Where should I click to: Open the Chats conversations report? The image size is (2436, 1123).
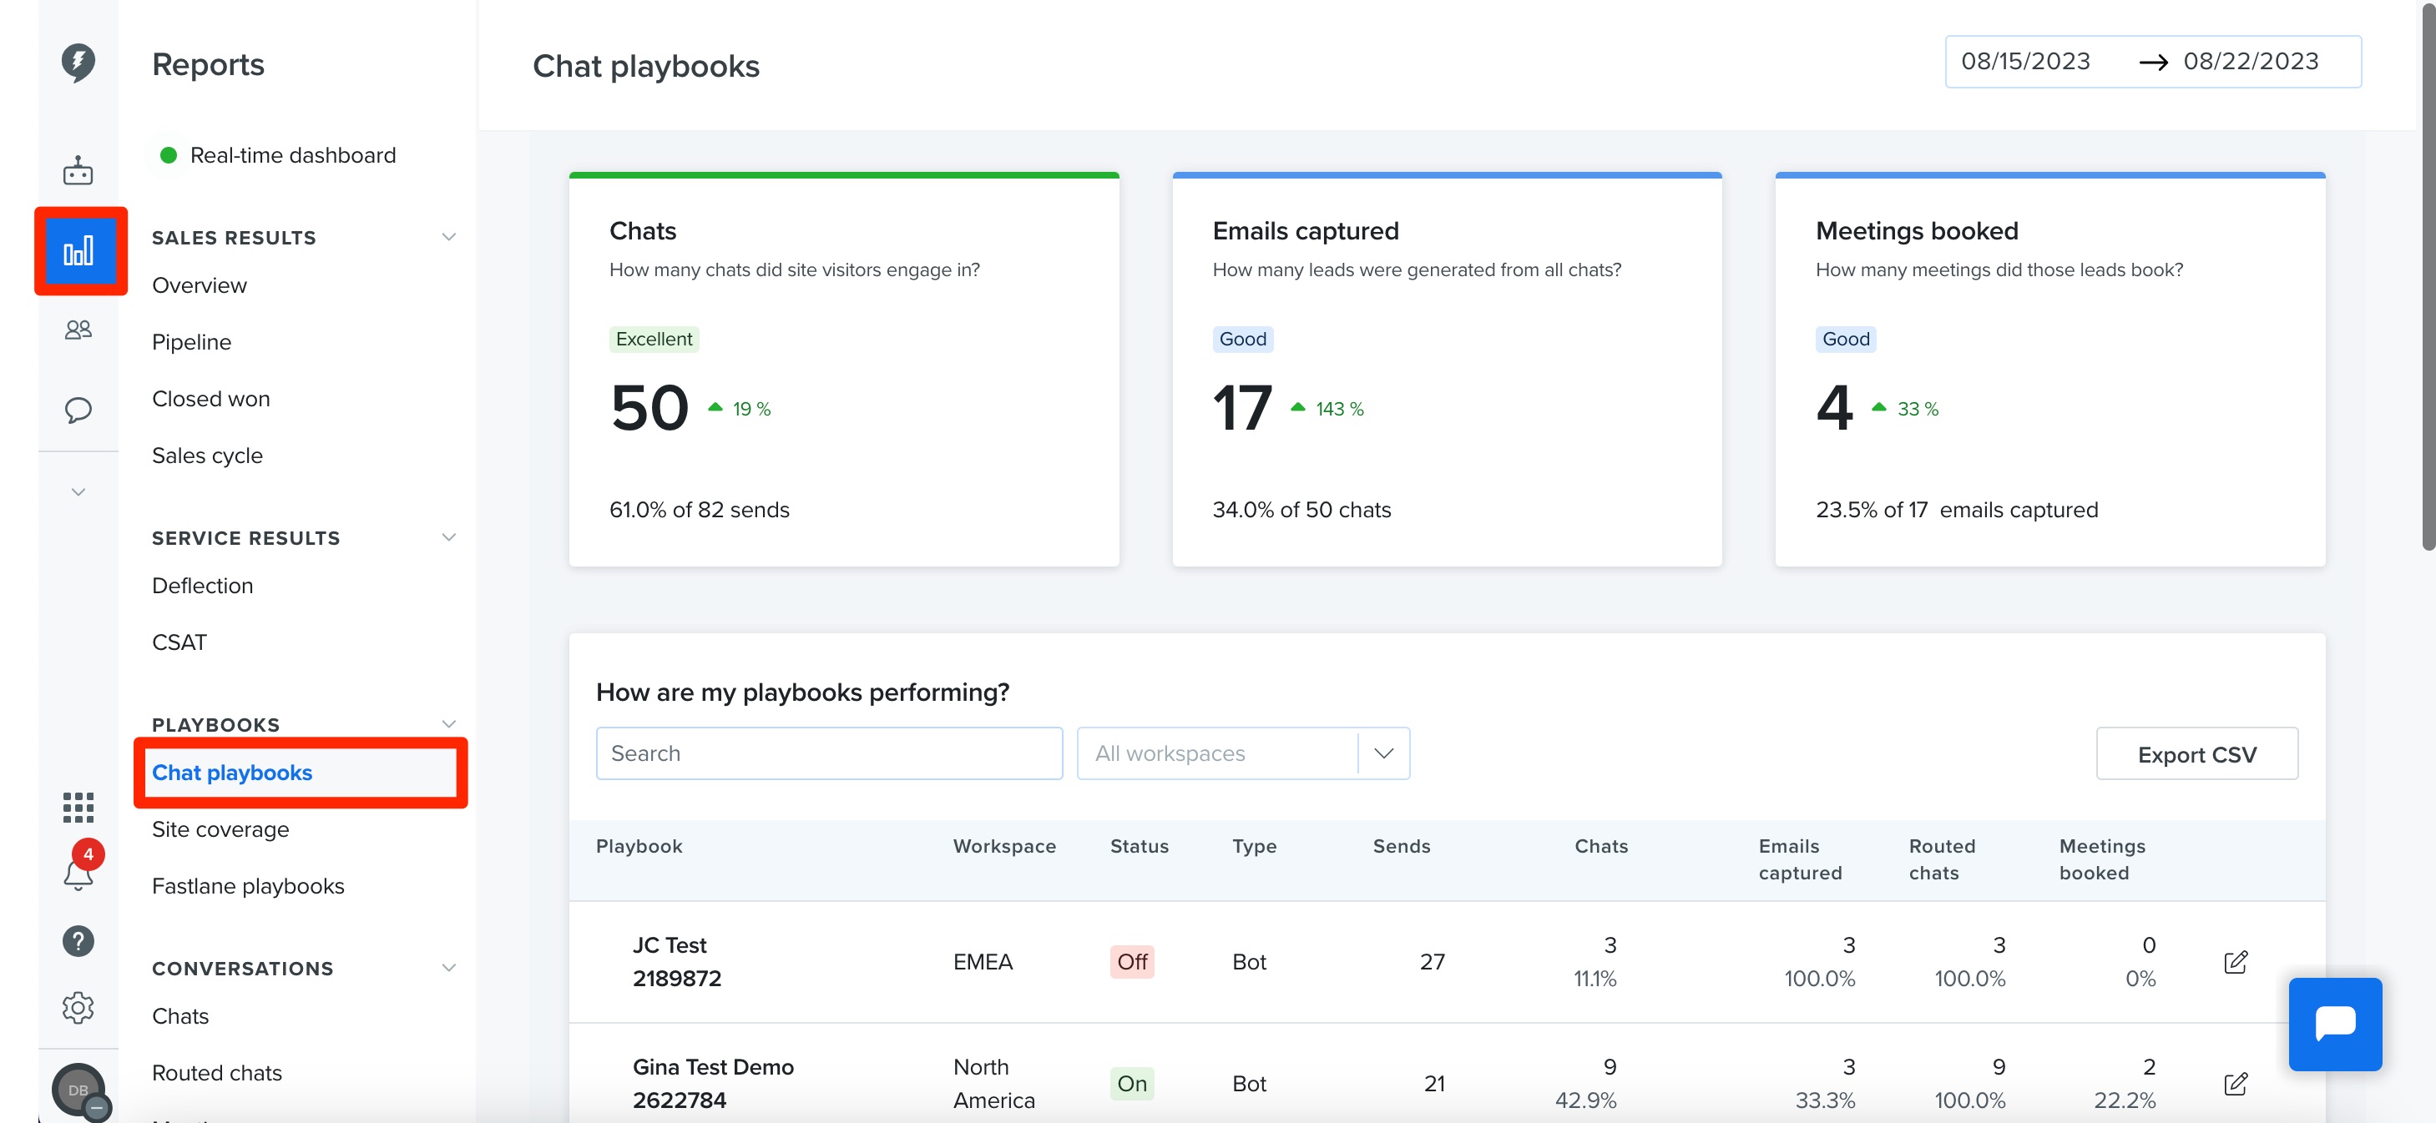coord(180,1016)
